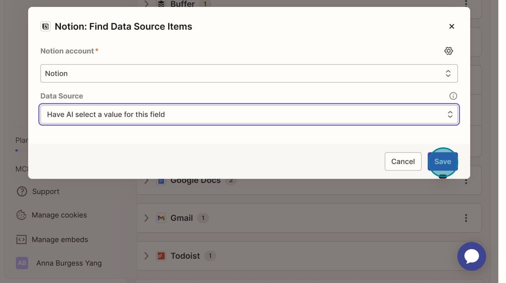
Task: Open the Notion account dropdown
Action: pyautogui.click(x=249, y=74)
